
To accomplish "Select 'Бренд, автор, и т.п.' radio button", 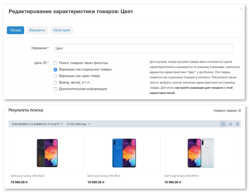I will (x=55, y=82).
